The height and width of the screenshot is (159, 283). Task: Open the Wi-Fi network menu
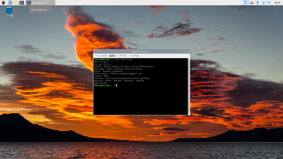point(263,2)
